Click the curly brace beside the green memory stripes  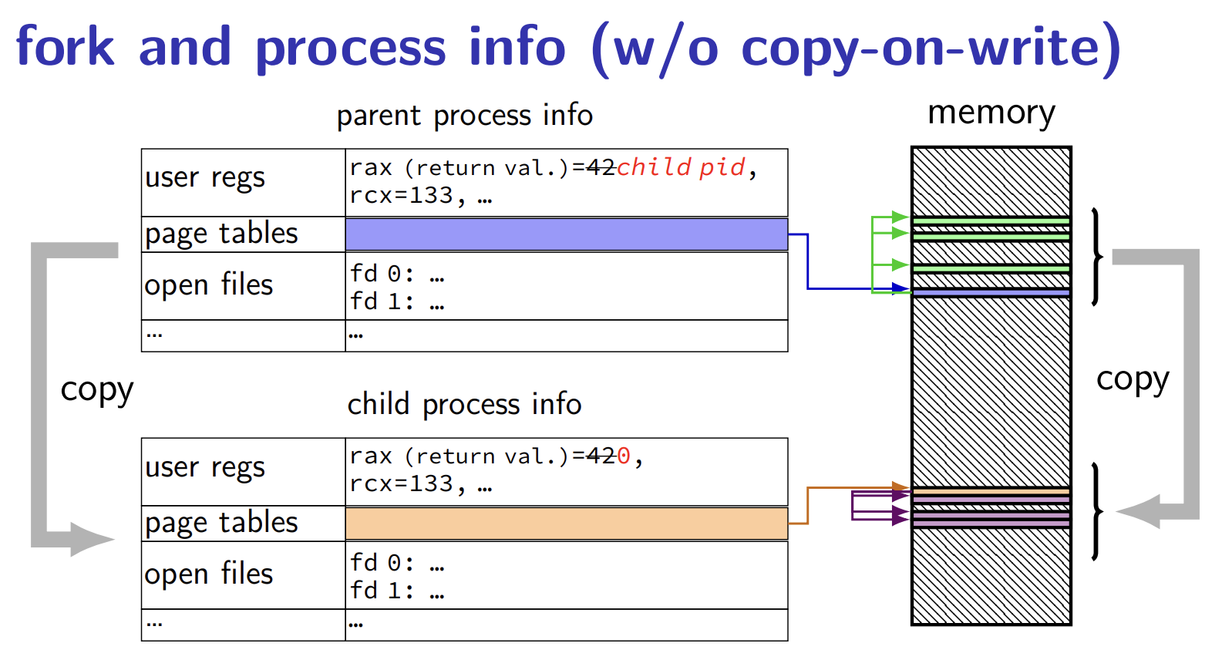pos(1097,257)
